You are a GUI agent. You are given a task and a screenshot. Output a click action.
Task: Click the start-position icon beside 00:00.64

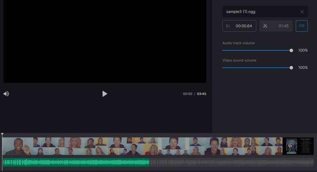pos(228,26)
